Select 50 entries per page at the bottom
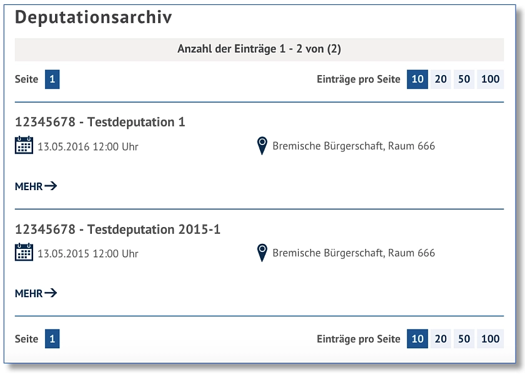525x374 pixels. (x=464, y=339)
